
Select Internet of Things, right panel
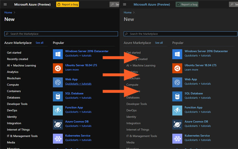click(x=138, y=130)
